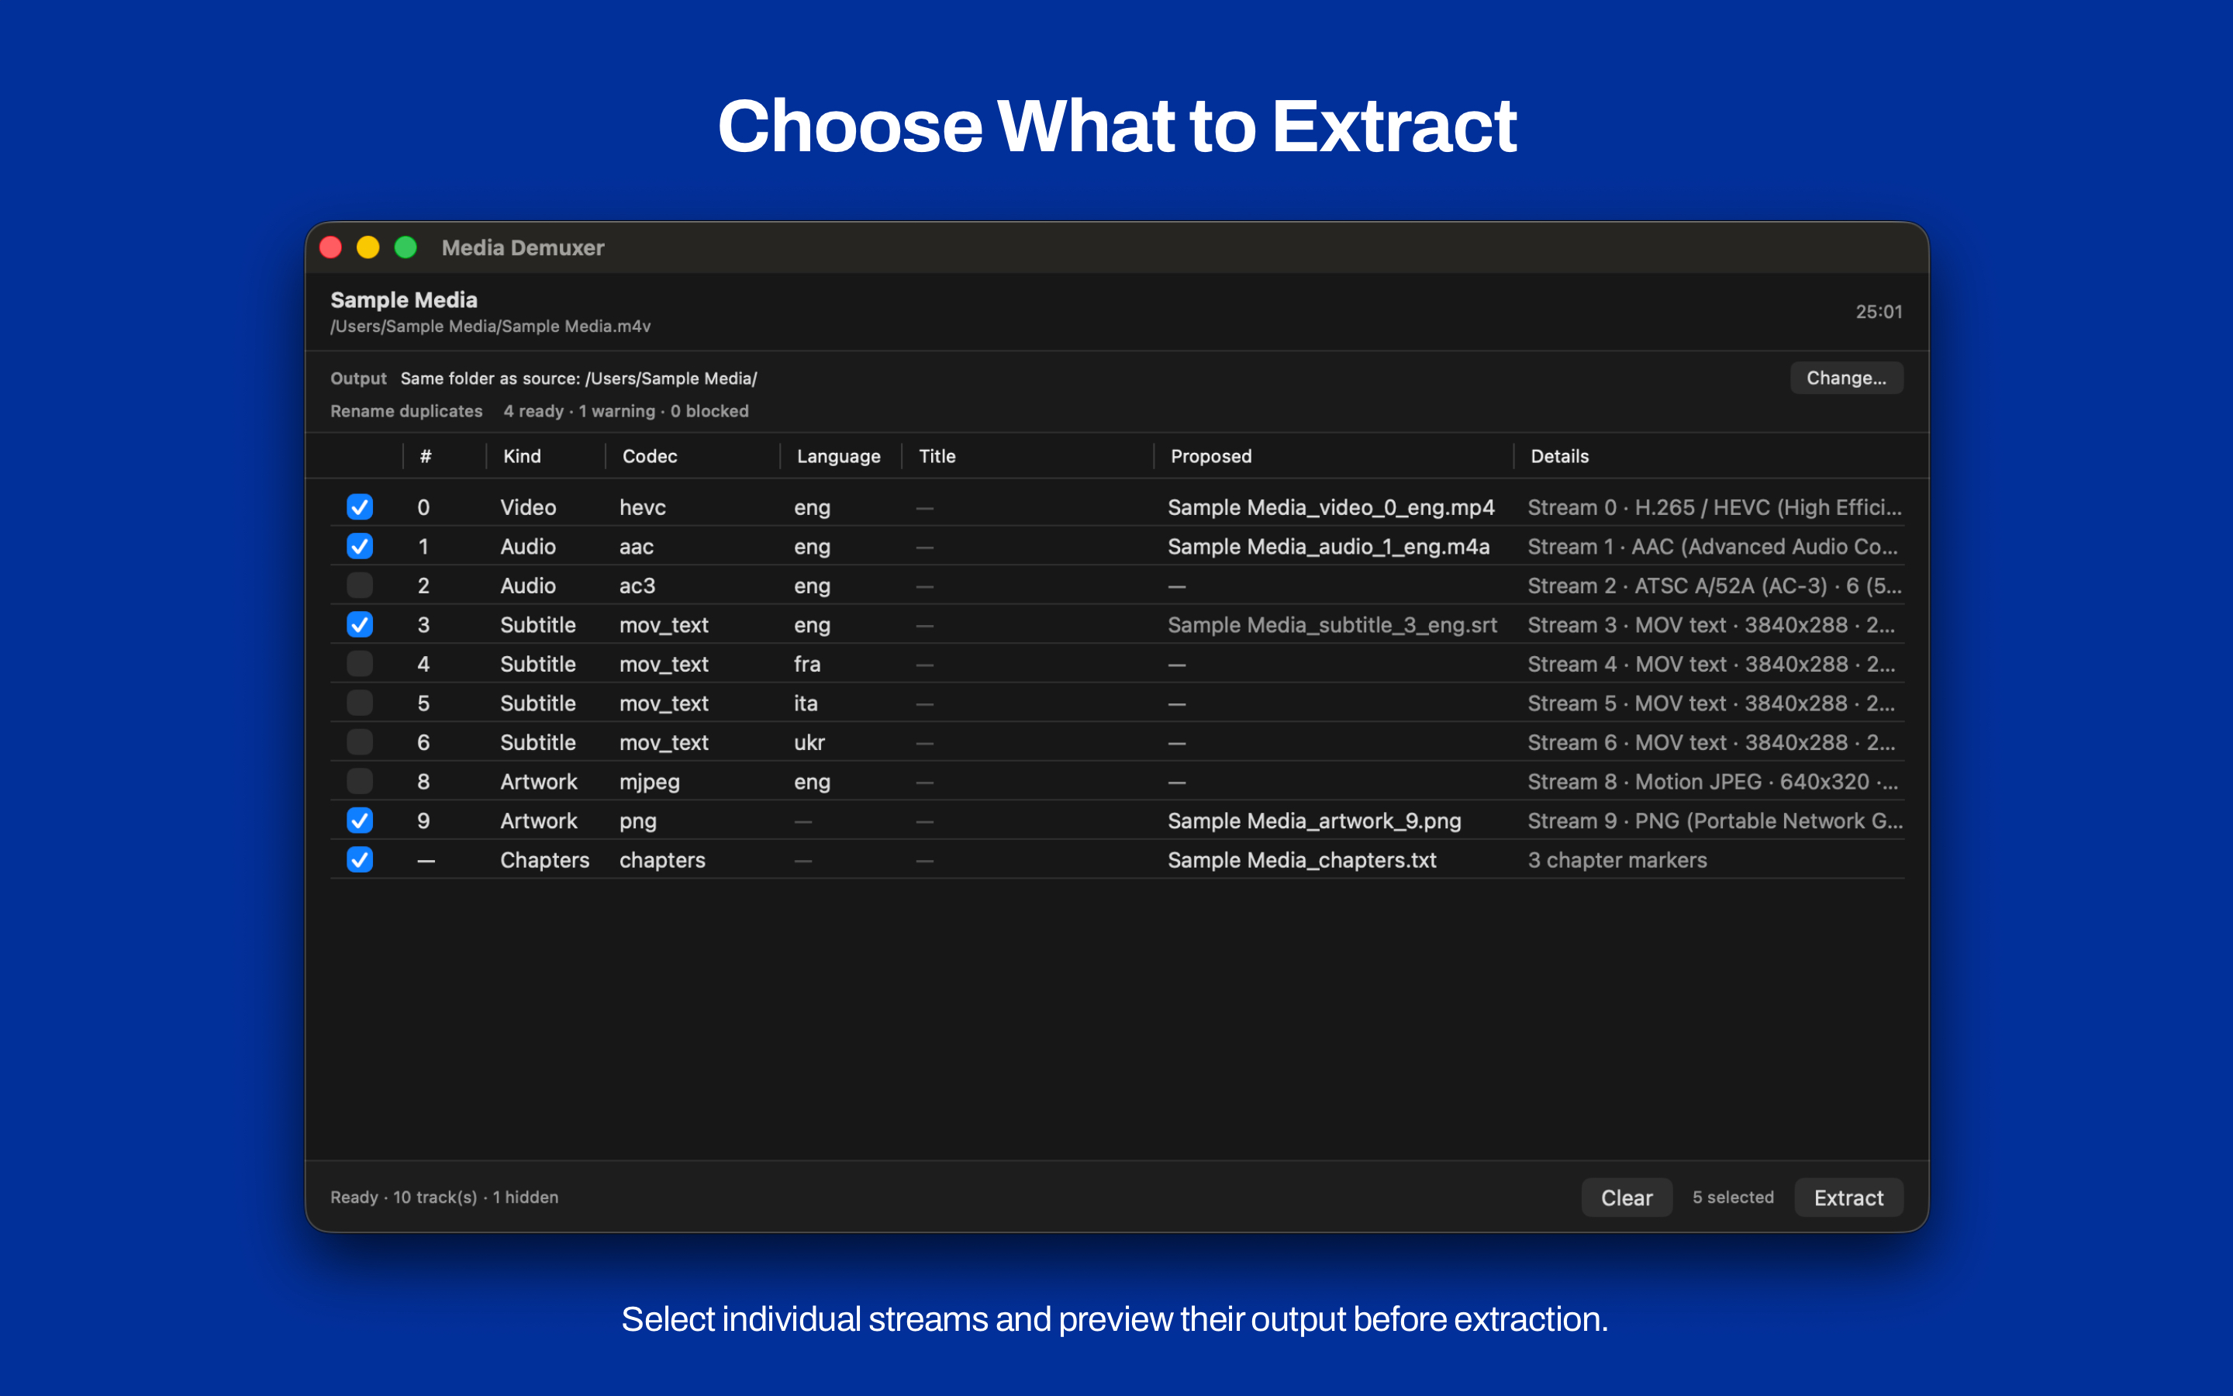Uncheck the png Artwork stream 9 checkbox

[x=360, y=821]
